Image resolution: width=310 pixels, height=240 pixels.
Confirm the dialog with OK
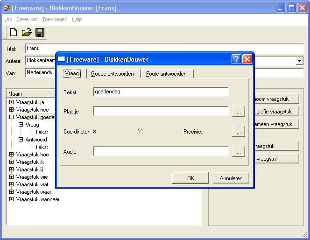(x=190, y=178)
